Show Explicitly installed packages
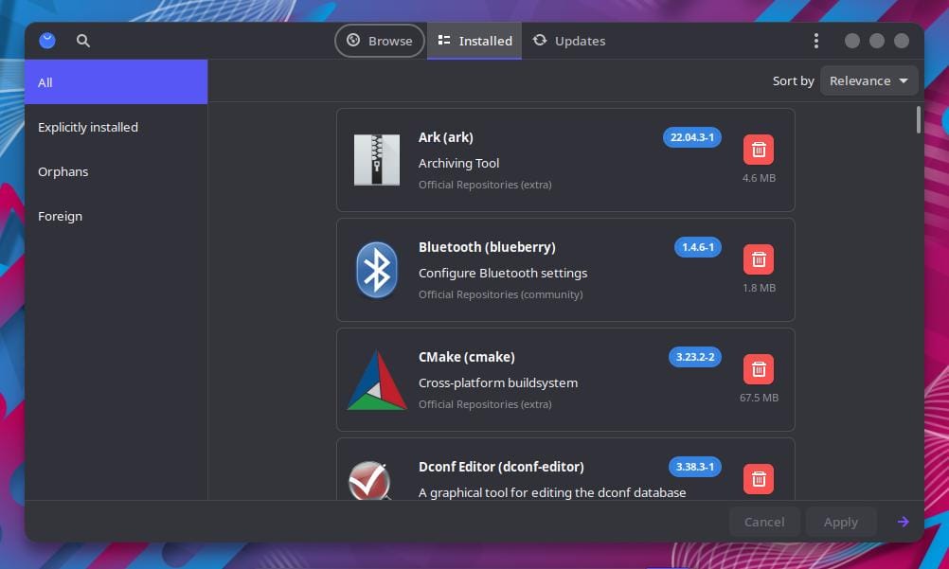This screenshot has height=569, width=949. (x=116, y=127)
